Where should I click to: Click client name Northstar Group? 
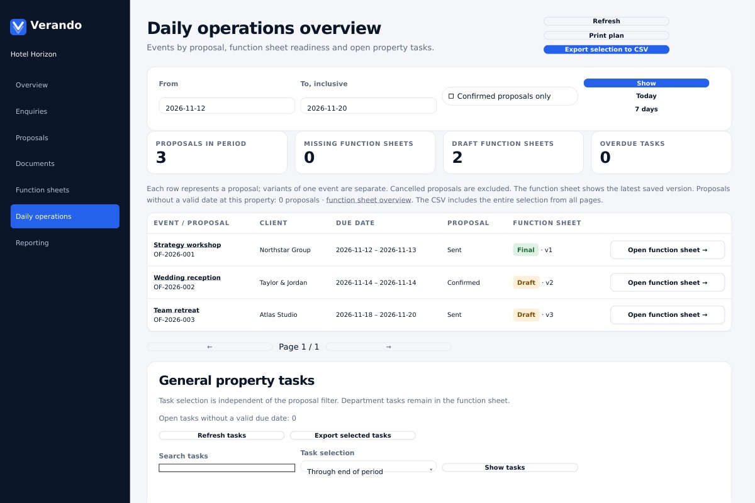285,250
